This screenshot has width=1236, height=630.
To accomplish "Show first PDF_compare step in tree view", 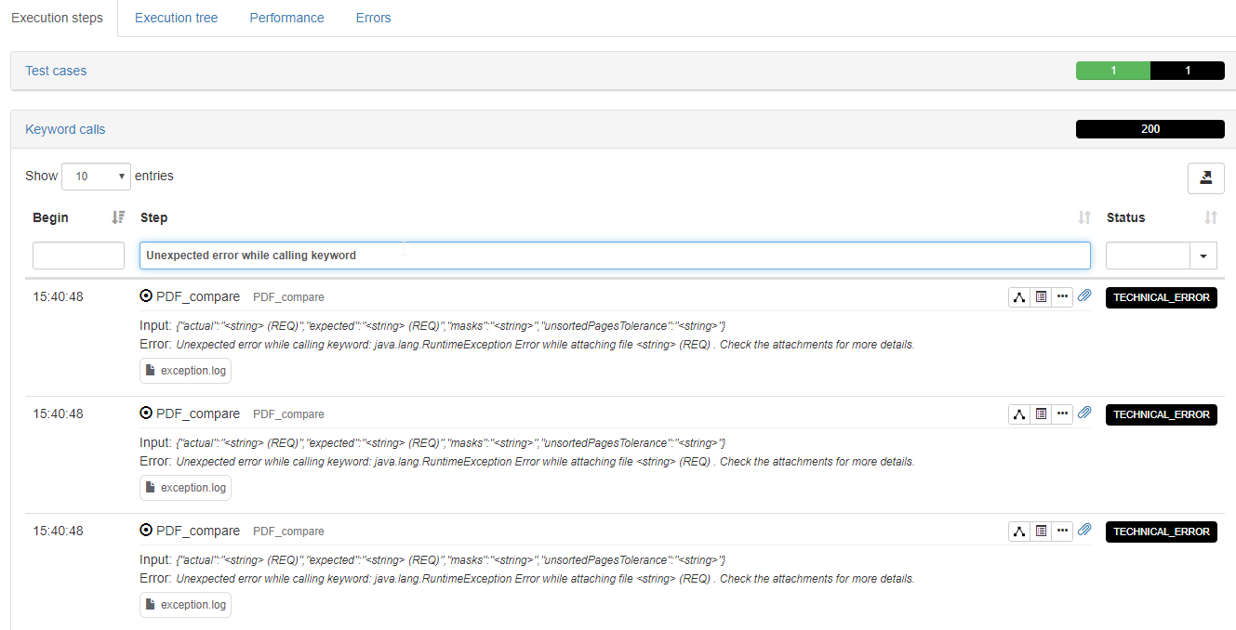I will pyautogui.click(x=1019, y=297).
